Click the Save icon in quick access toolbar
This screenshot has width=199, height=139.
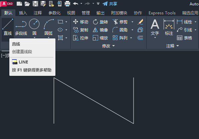[x=35, y=4]
